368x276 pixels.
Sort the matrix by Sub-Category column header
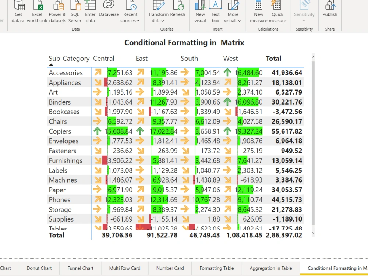coord(69,58)
